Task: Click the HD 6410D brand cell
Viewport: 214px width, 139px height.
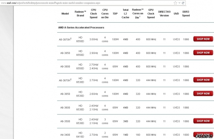Action: tap(80, 135)
